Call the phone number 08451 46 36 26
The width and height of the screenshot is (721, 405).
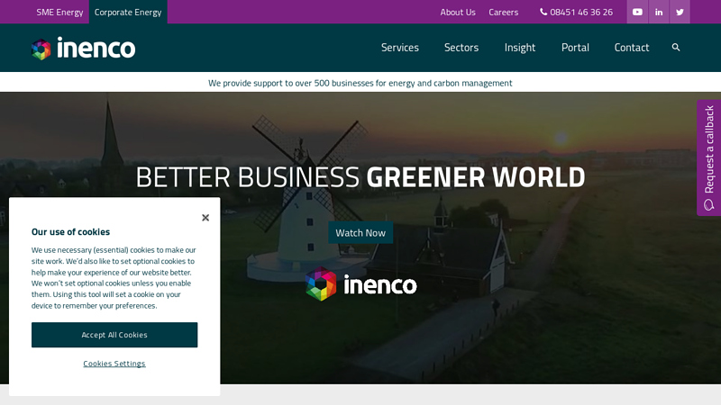click(576, 12)
